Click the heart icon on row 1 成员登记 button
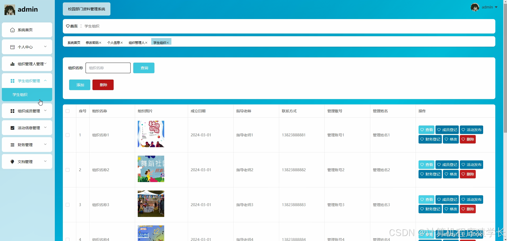The height and width of the screenshot is (241, 507). tap(439, 130)
